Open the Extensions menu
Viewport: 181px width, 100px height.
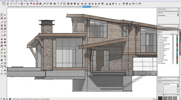click(x=32, y=1)
